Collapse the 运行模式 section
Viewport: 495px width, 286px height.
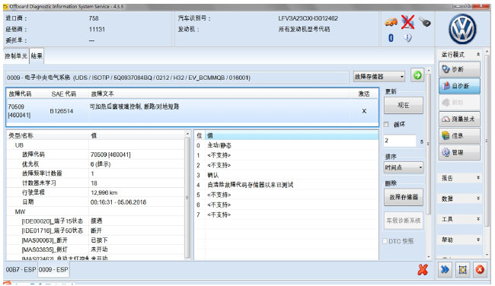[478, 54]
